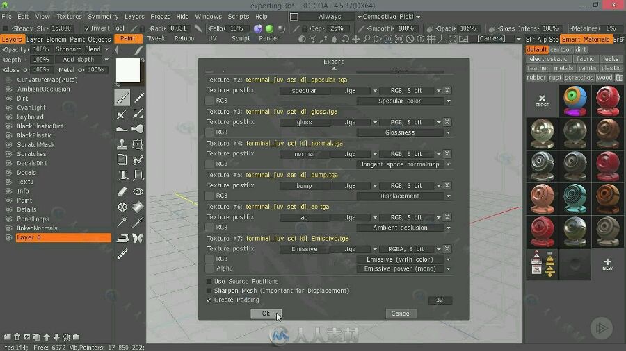Click the green sphere material icon

[x=269, y=28]
